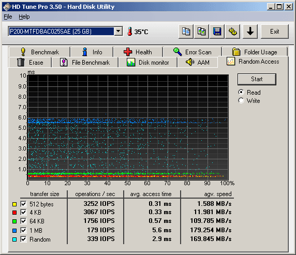The height and width of the screenshot is (255, 296).
Task: Disable the Random transfer size checkbox
Action: pos(23,239)
